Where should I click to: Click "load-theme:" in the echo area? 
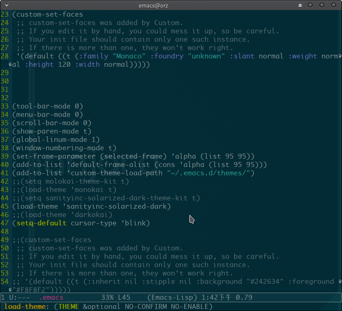pos(26,307)
